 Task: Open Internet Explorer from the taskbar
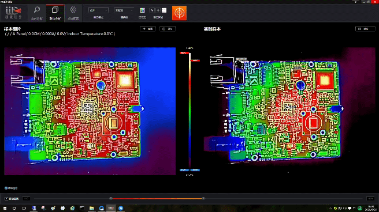[x=72, y=208]
